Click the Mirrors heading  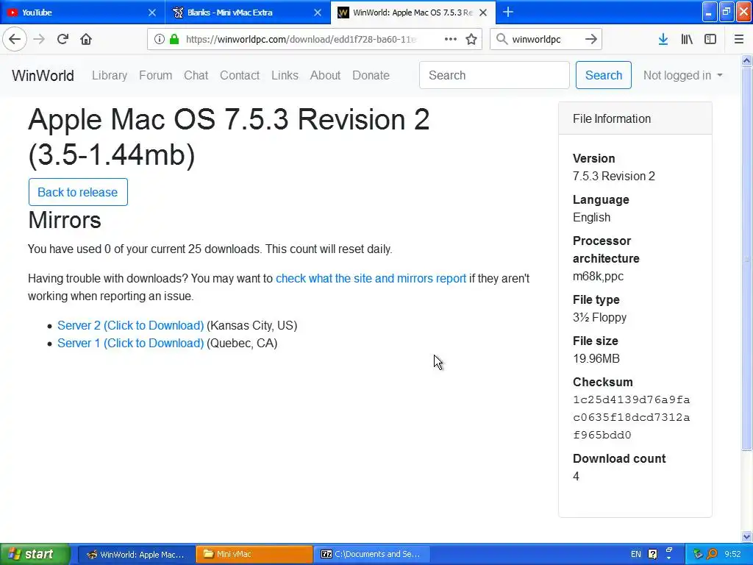tap(65, 220)
